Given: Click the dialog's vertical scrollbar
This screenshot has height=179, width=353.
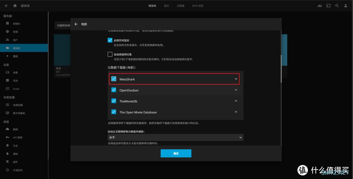Looking at the screenshot, I should click(x=281, y=69).
